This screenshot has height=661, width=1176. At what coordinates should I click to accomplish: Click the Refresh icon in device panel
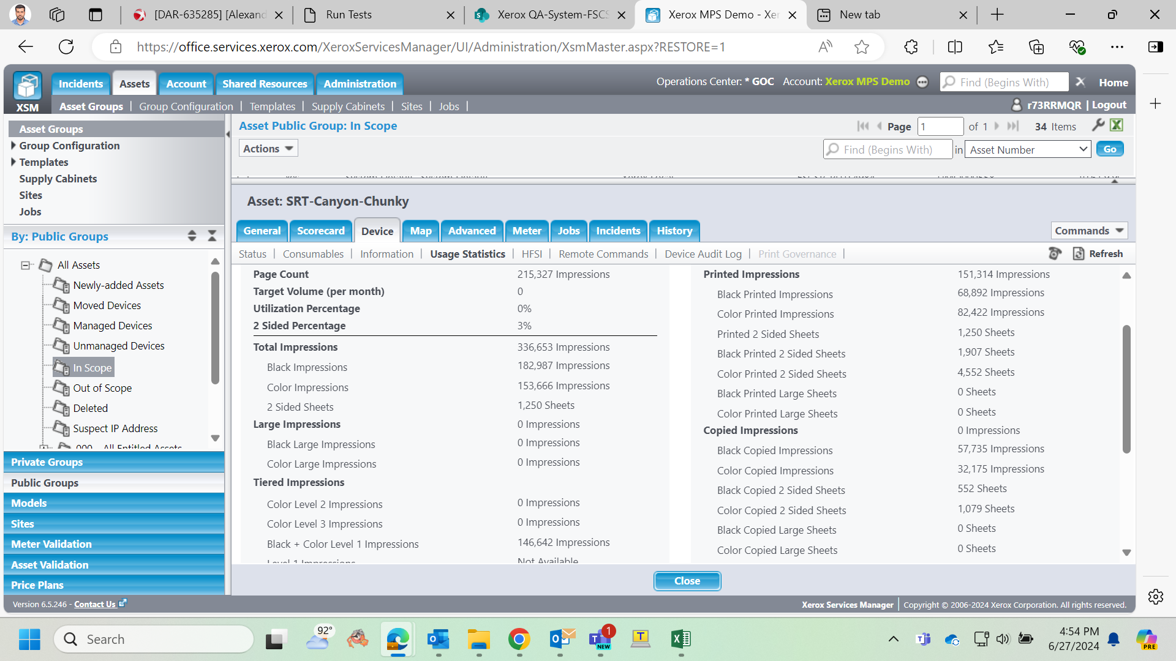click(x=1079, y=253)
